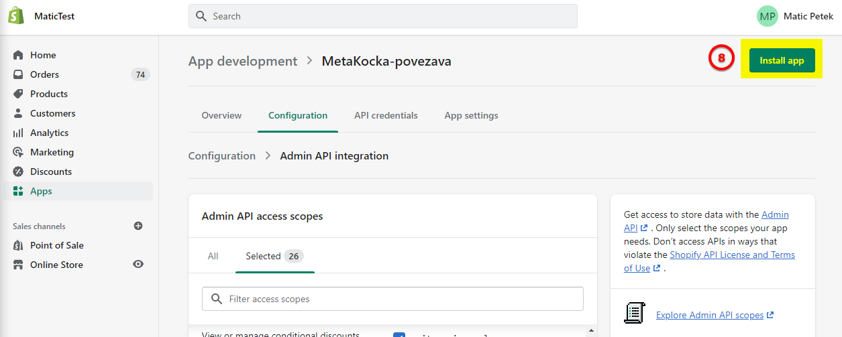
Task: Switch to Overview tab
Action: pyautogui.click(x=221, y=115)
